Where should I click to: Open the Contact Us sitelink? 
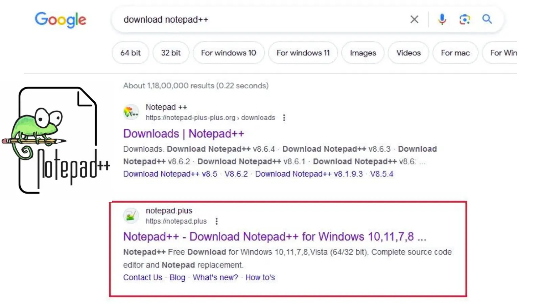pos(143,278)
